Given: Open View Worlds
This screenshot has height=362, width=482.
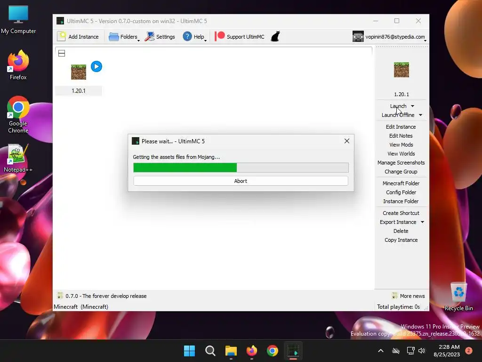Looking at the screenshot, I should 401,154.
